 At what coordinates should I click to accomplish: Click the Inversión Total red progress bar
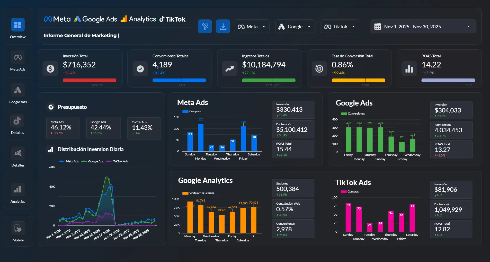[x=90, y=80]
